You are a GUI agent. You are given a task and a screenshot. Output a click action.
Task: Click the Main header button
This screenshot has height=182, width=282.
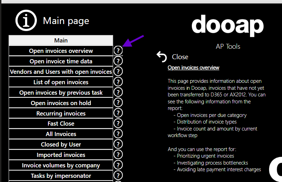point(61,40)
